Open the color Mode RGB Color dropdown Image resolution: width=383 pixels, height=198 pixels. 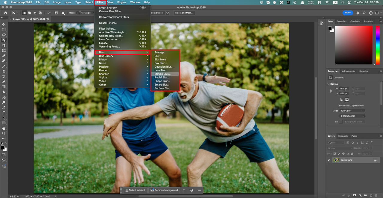pyautogui.click(x=352, y=111)
